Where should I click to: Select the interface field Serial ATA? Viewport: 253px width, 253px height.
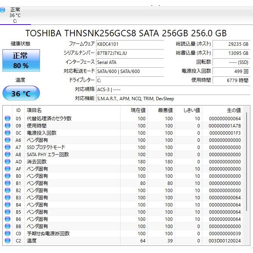pos(130,62)
